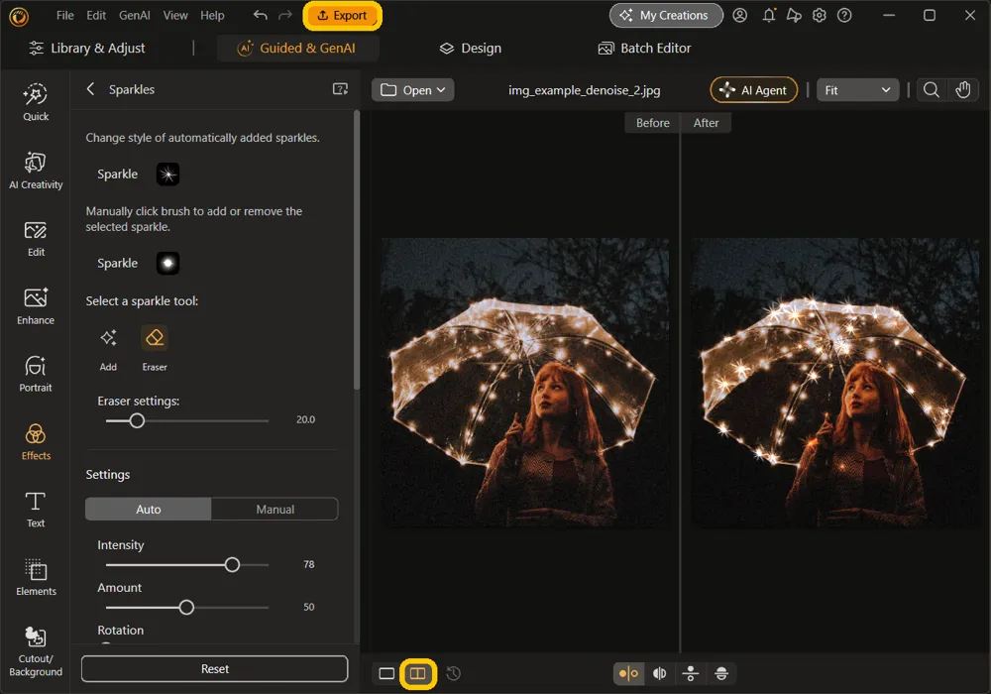991x694 pixels.
Task: Switch to compare split view mode
Action: (x=418, y=673)
